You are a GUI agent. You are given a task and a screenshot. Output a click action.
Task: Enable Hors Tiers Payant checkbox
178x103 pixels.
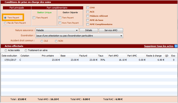click(x=60, y=23)
